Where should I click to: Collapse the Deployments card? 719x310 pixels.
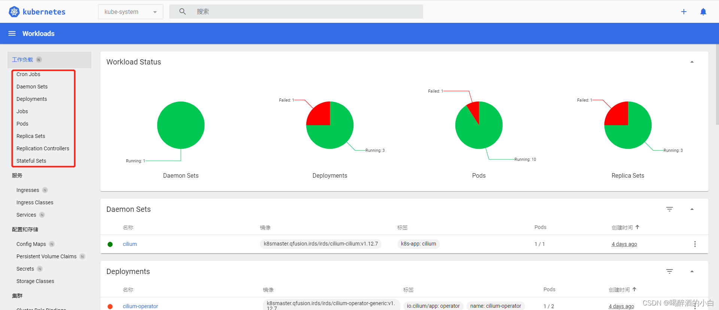tap(692, 271)
